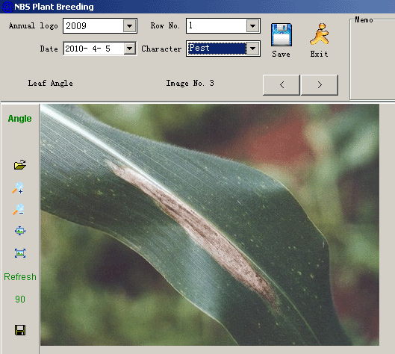This screenshot has height=354, width=395.
Task: Click the maize leaf image
Action: 210,225
